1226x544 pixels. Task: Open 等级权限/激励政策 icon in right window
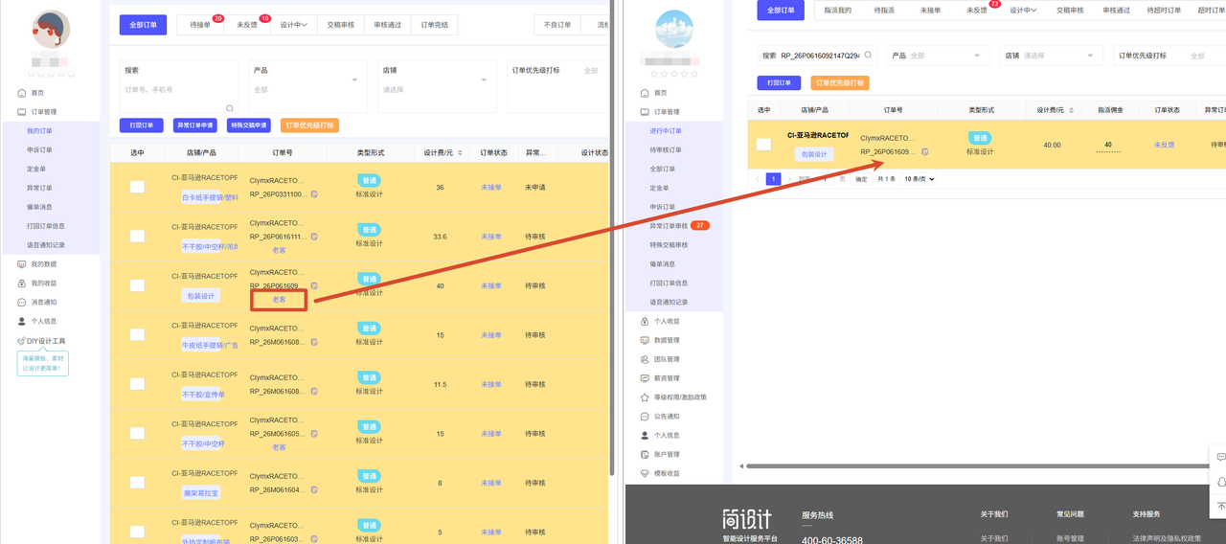[645, 397]
